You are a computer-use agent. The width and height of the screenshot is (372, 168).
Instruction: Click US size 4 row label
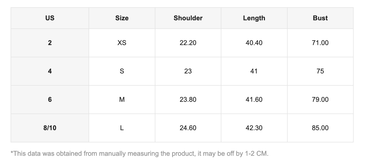click(50, 71)
